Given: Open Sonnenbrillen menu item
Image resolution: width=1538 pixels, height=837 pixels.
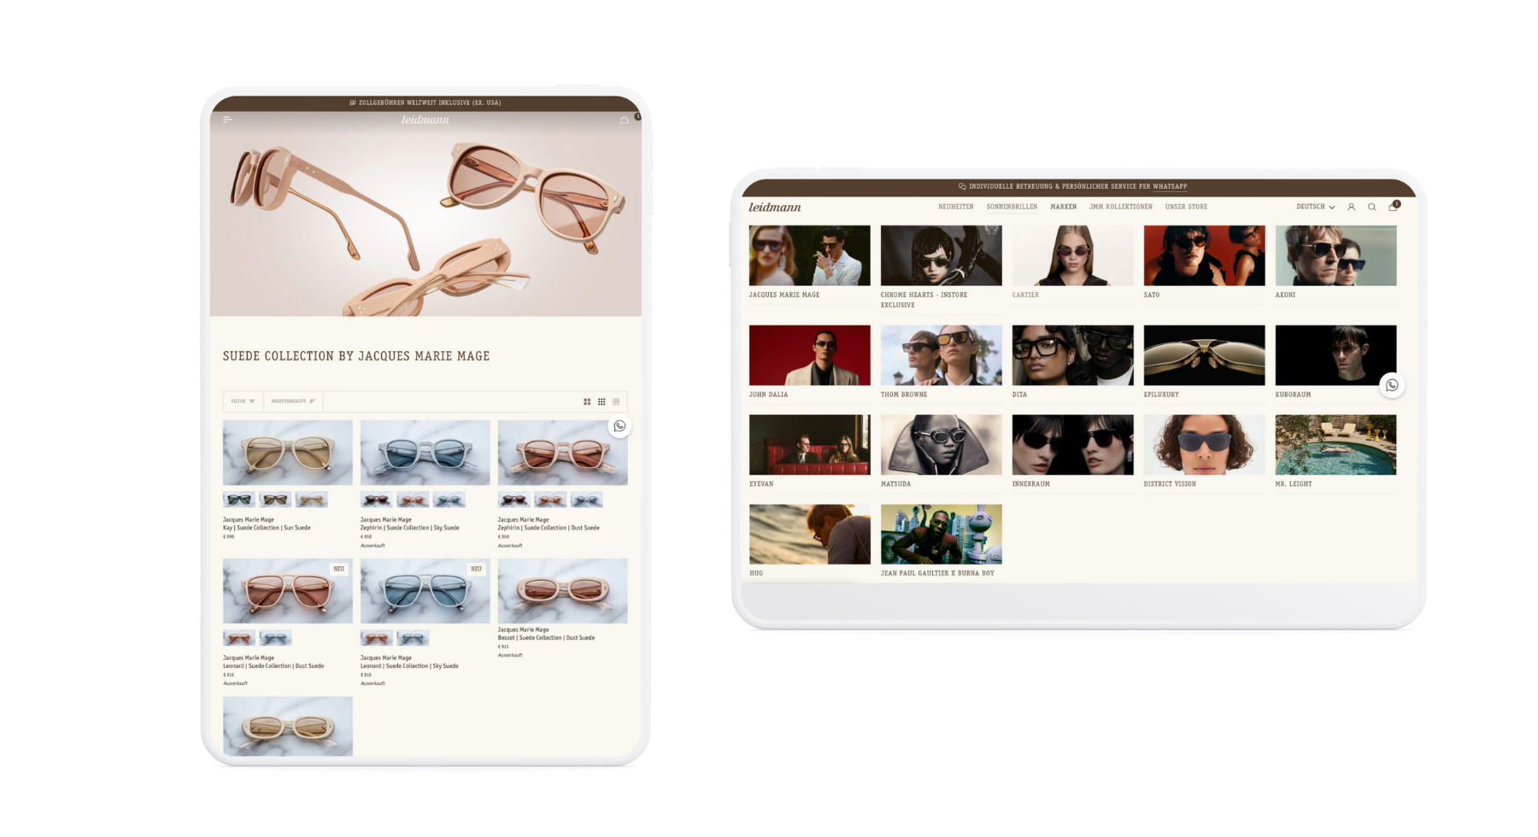Looking at the screenshot, I should click(1012, 207).
